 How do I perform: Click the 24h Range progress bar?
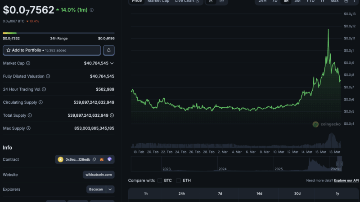pos(58,33)
